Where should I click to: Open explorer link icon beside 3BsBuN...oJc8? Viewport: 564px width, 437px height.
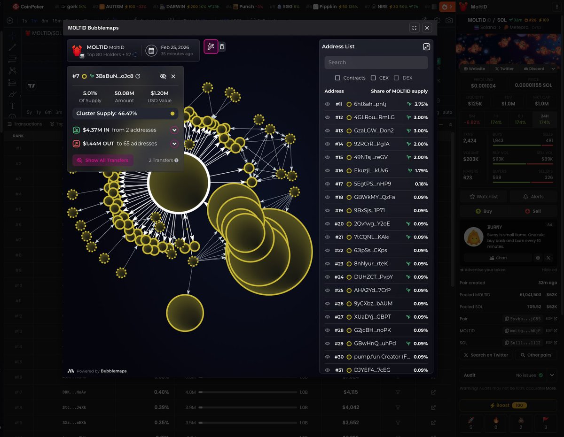(138, 76)
